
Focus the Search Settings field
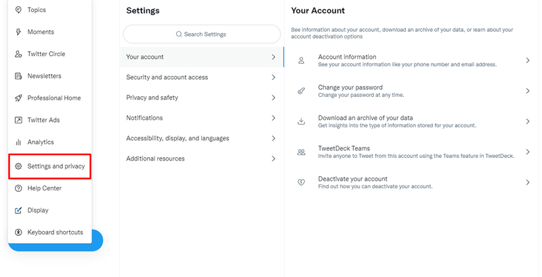(202, 34)
